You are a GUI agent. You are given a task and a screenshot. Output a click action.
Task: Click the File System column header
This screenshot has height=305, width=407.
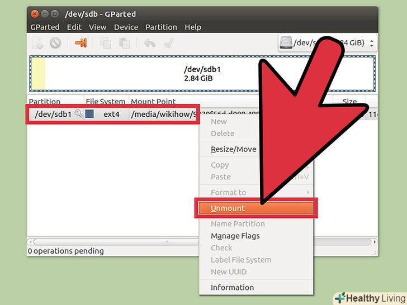point(106,101)
